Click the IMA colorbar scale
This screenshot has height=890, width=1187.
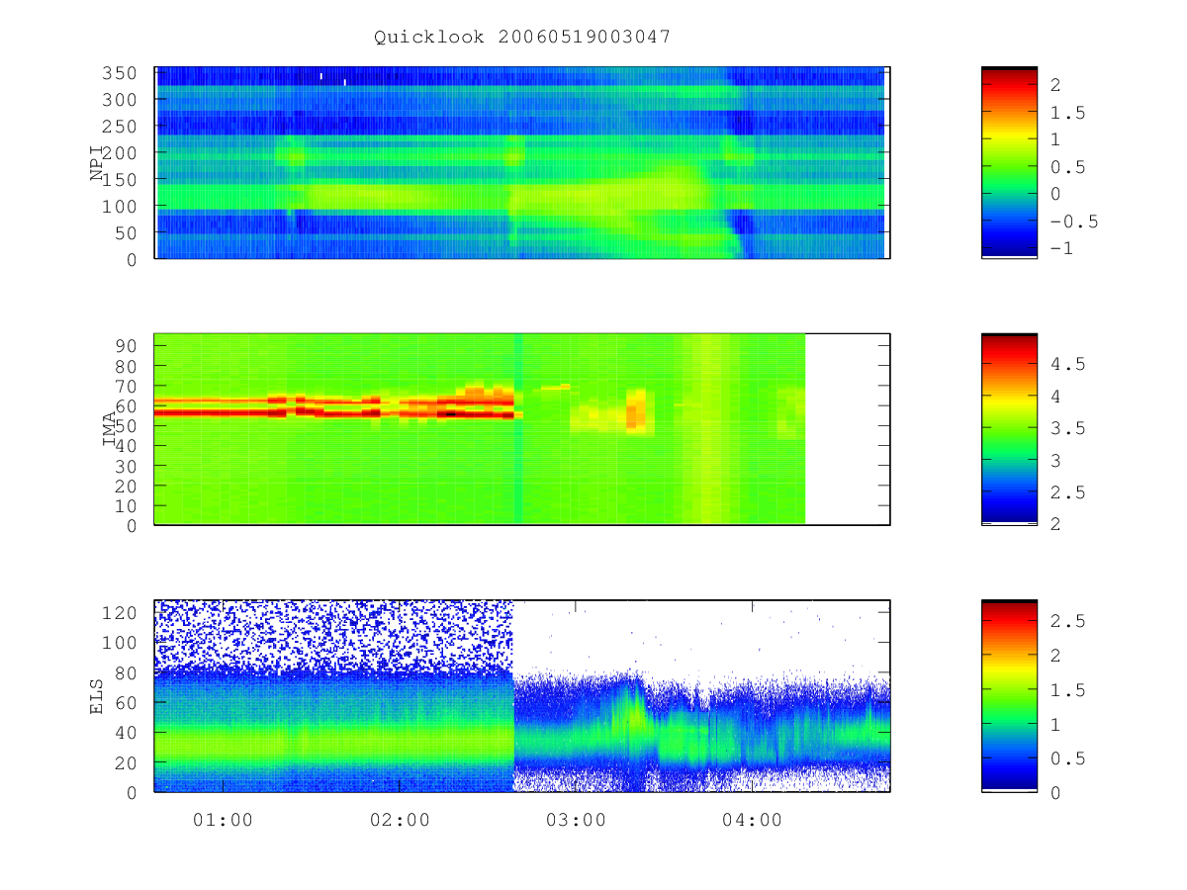1009,429
